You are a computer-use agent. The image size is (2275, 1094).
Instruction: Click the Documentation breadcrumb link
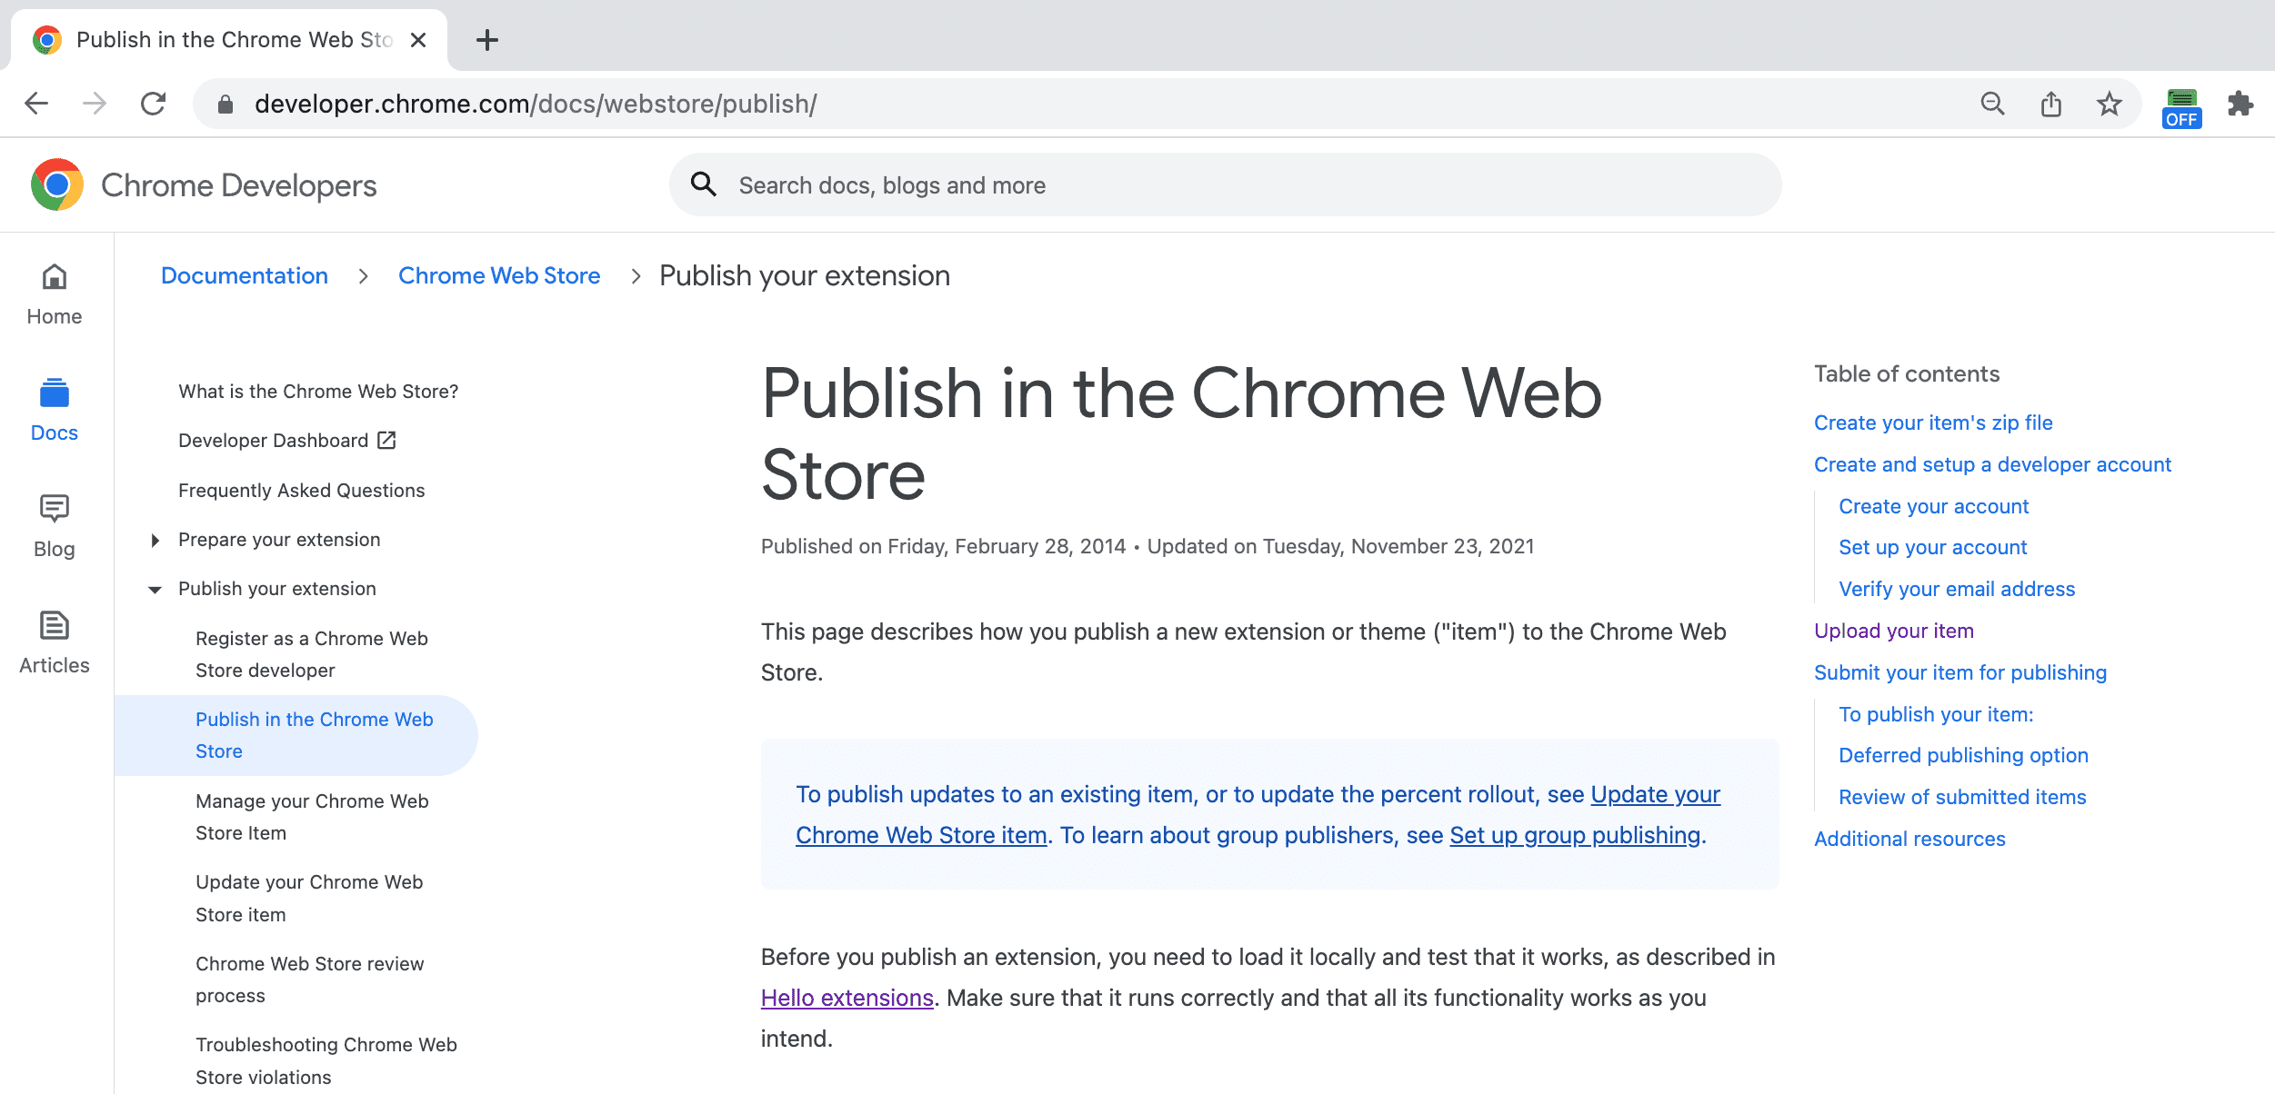[x=244, y=275]
